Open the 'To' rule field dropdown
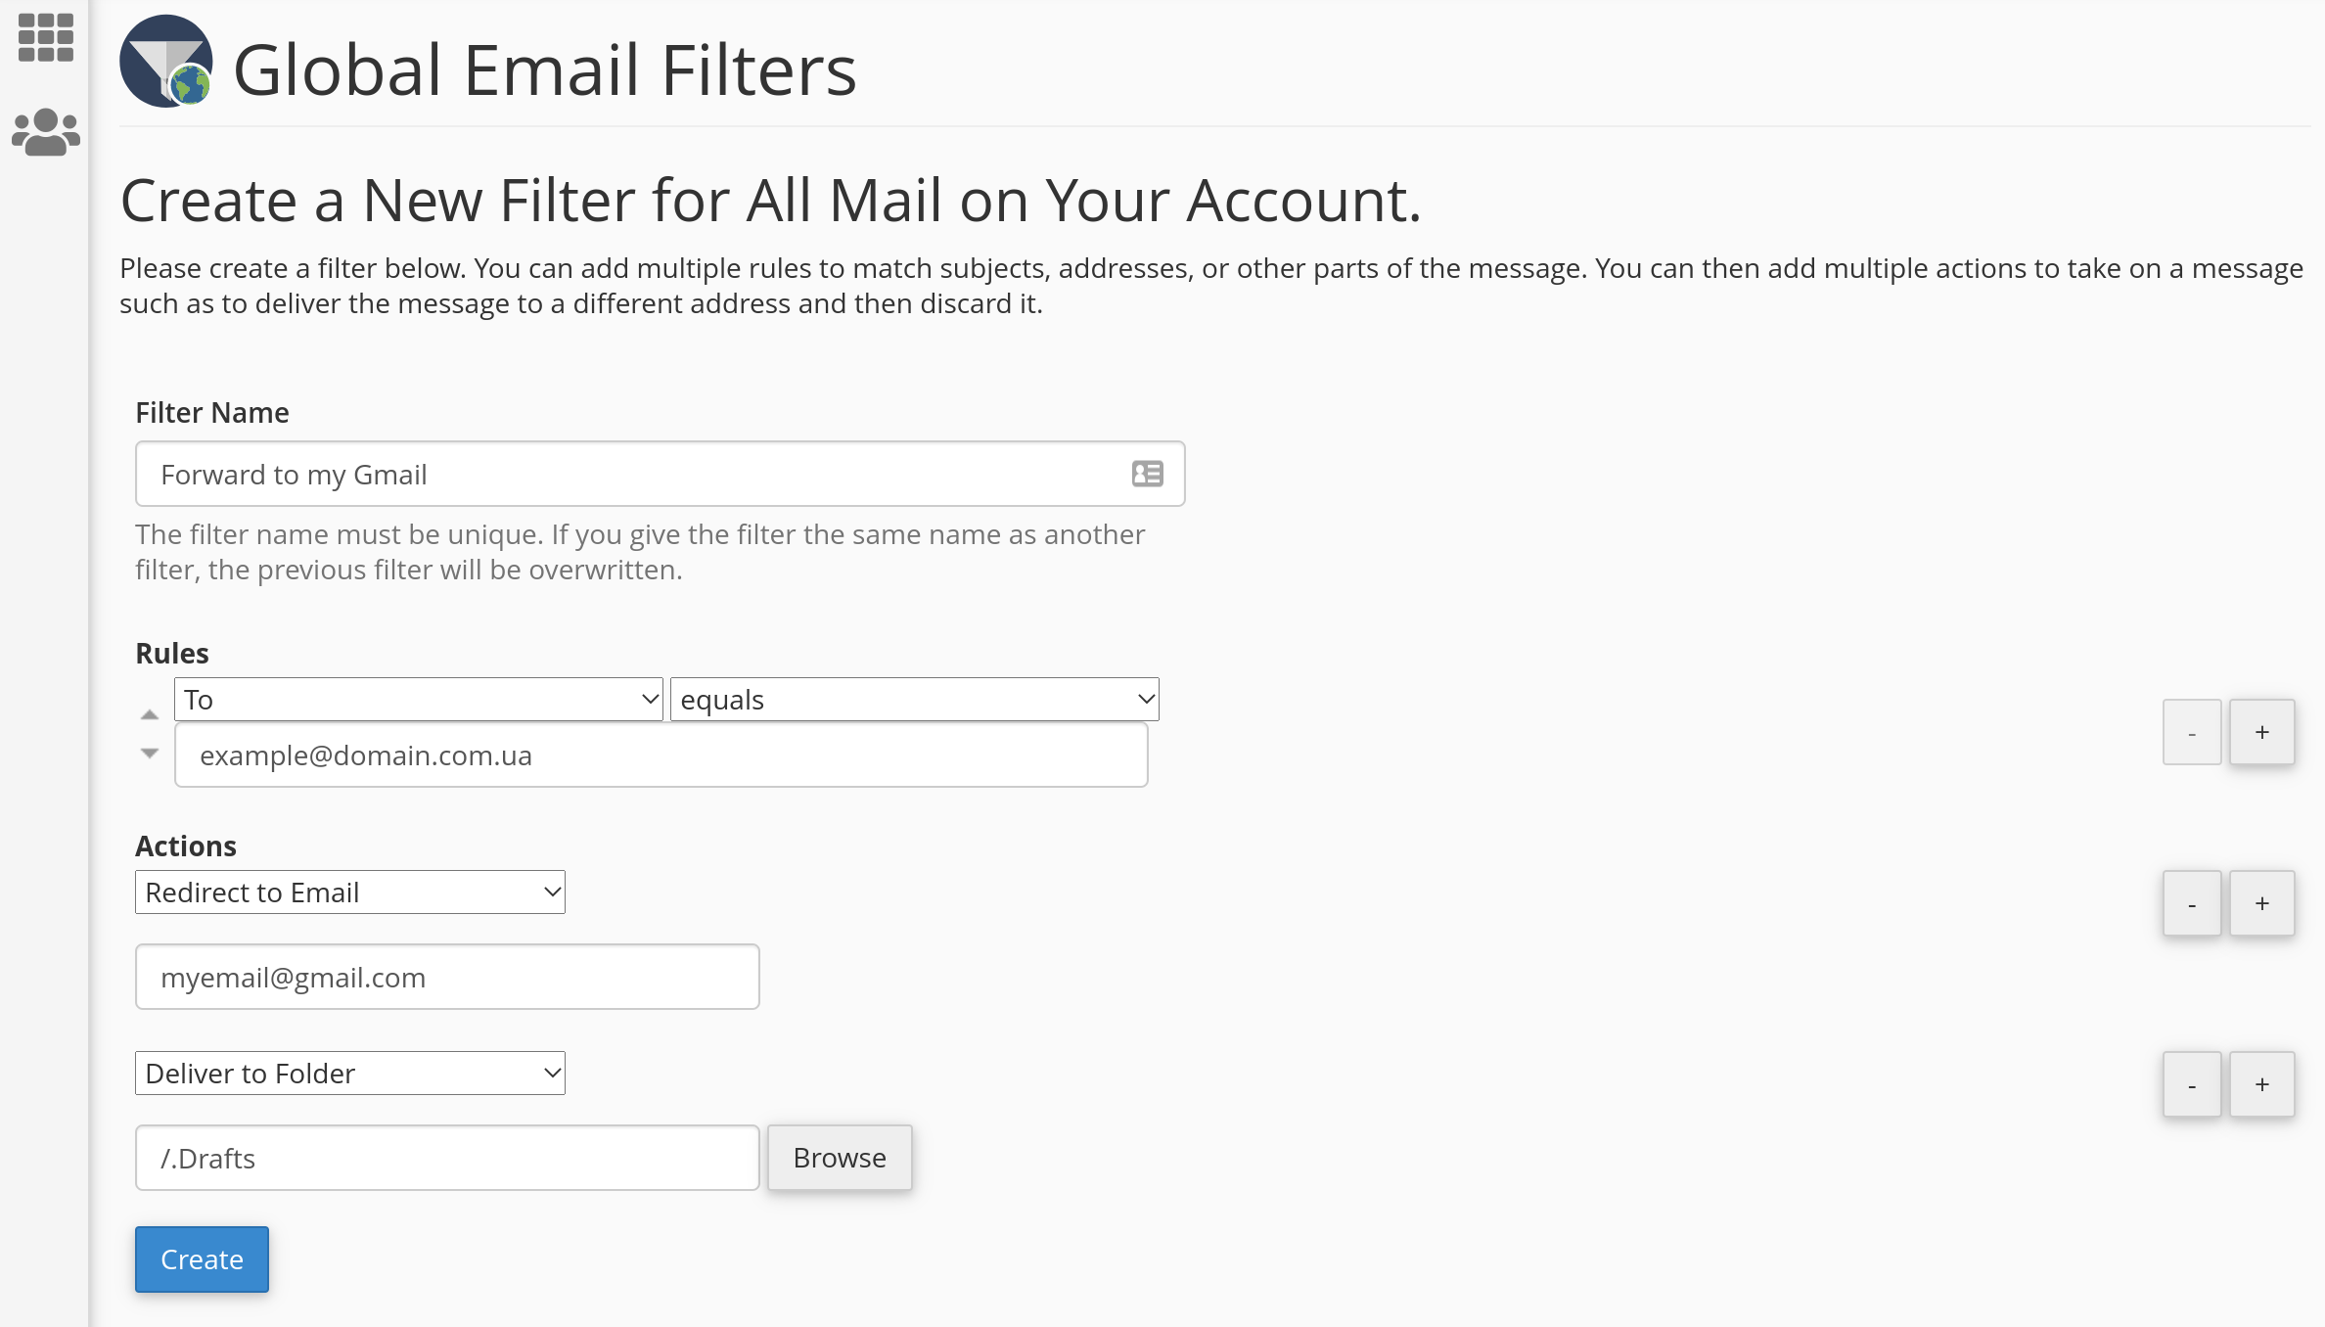 click(418, 700)
